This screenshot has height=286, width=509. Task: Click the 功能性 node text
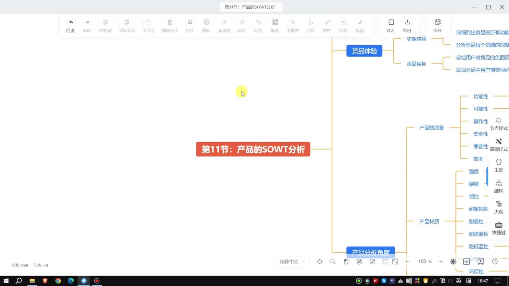pos(481,97)
